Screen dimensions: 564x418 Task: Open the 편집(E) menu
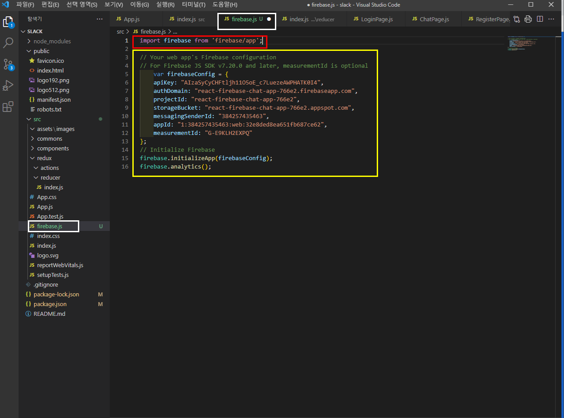click(x=50, y=5)
